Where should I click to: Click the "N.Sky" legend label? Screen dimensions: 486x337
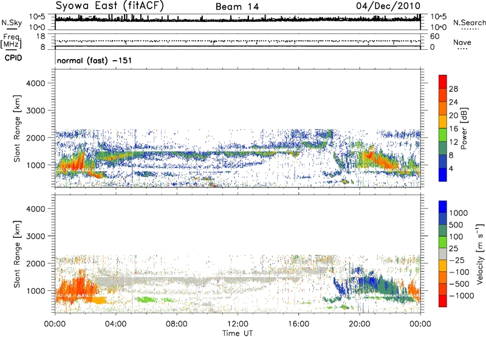pos(12,23)
